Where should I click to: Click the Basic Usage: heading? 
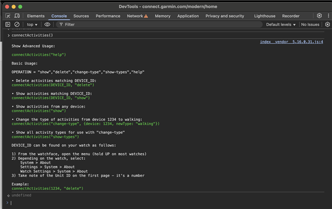click(x=24, y=63)
